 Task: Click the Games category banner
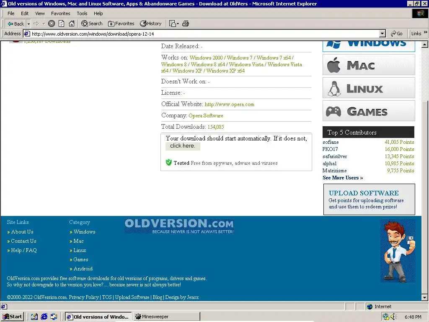pos(369,111)
